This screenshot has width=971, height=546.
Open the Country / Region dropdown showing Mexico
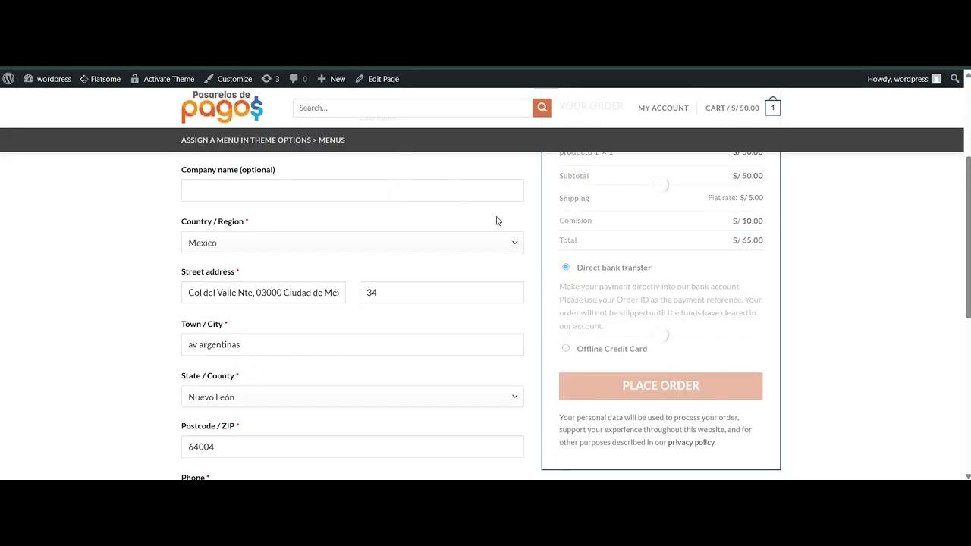click(x=352, y=243)
